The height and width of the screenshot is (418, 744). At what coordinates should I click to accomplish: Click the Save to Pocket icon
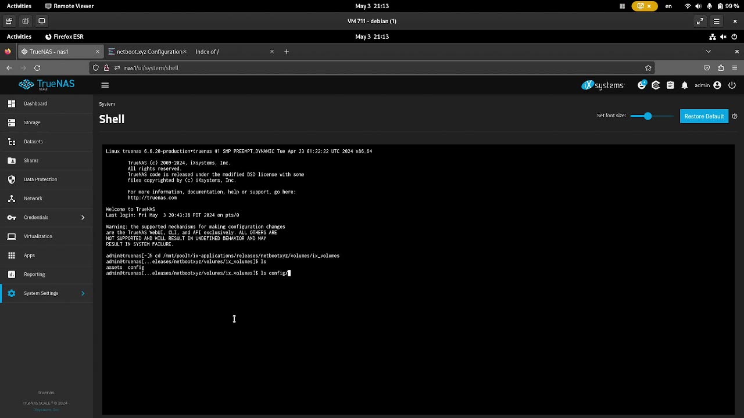tap(707, 68)
